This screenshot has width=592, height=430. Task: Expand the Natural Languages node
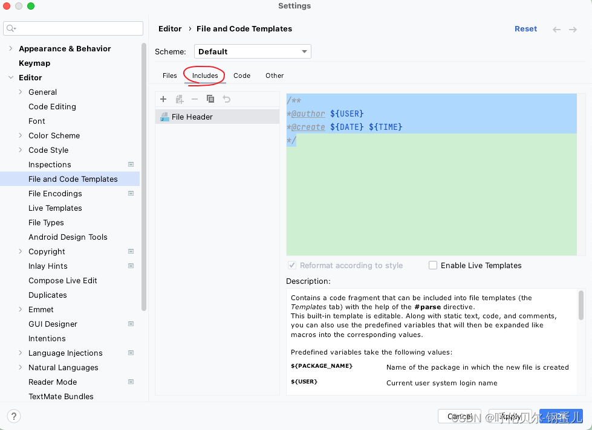tap(21, 367)
